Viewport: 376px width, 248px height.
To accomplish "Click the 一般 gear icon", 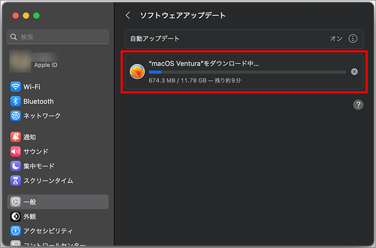I will coord(16,202).
